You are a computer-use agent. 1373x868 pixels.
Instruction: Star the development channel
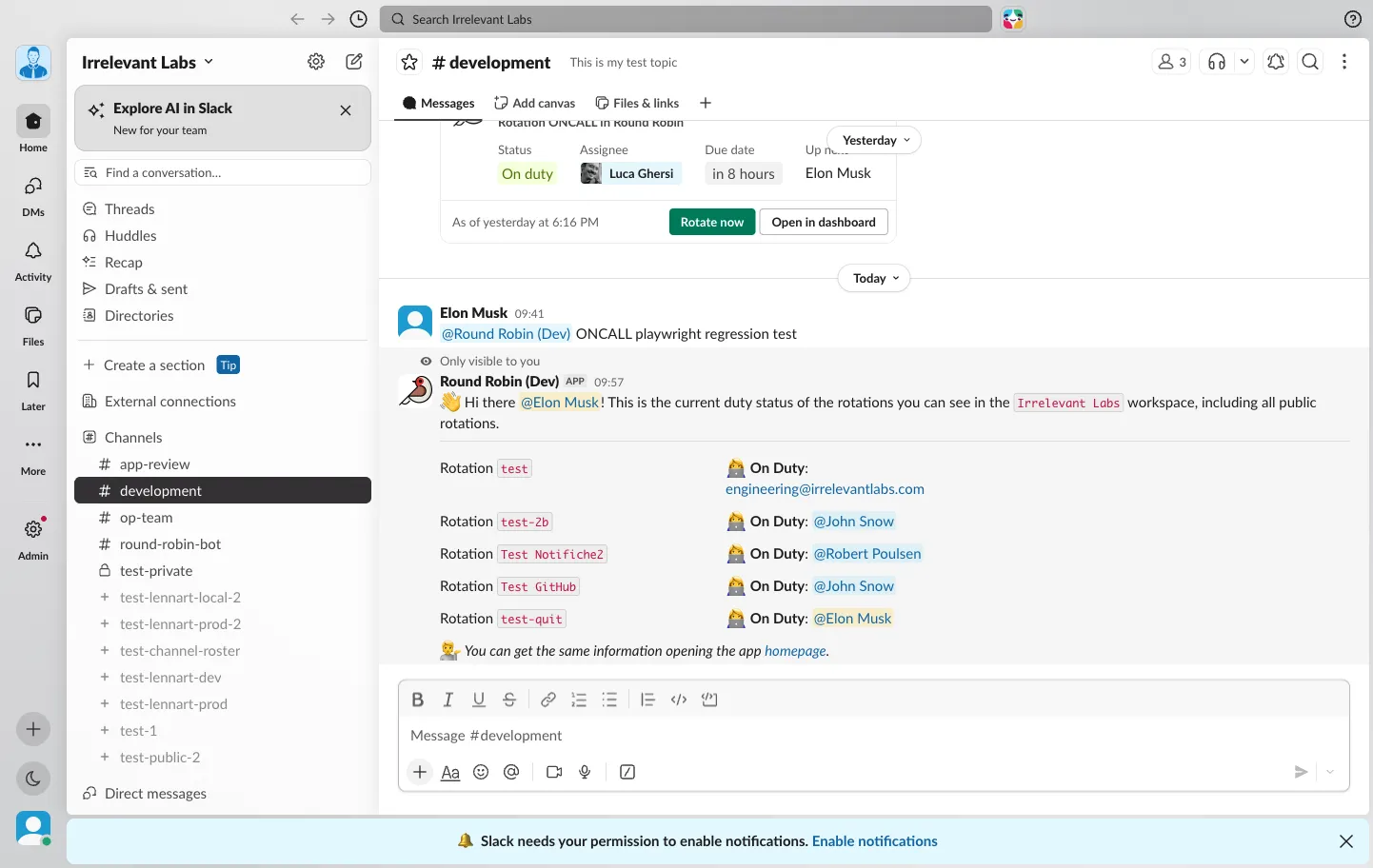click(409, 62)
